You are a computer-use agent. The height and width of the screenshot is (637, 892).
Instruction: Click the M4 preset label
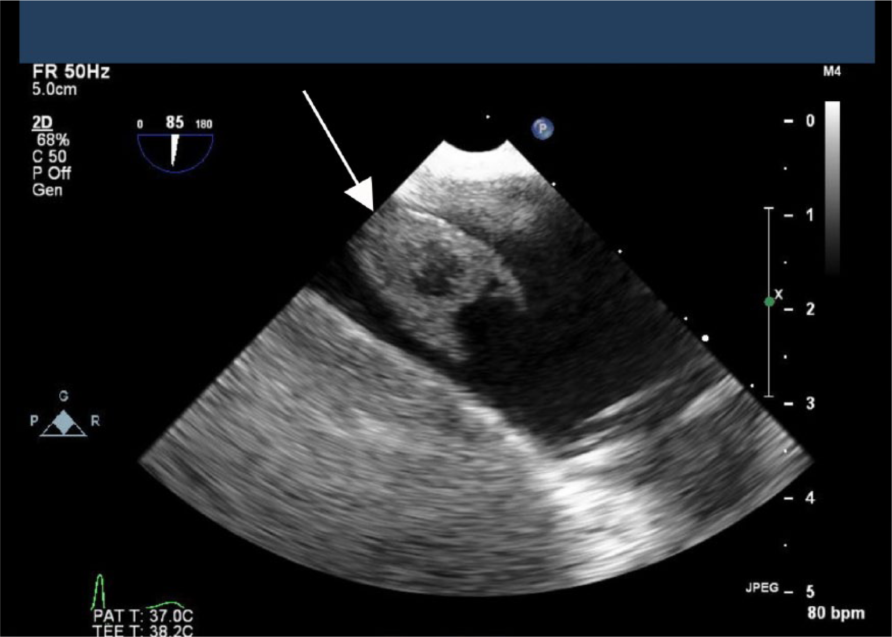click(832, 72)
